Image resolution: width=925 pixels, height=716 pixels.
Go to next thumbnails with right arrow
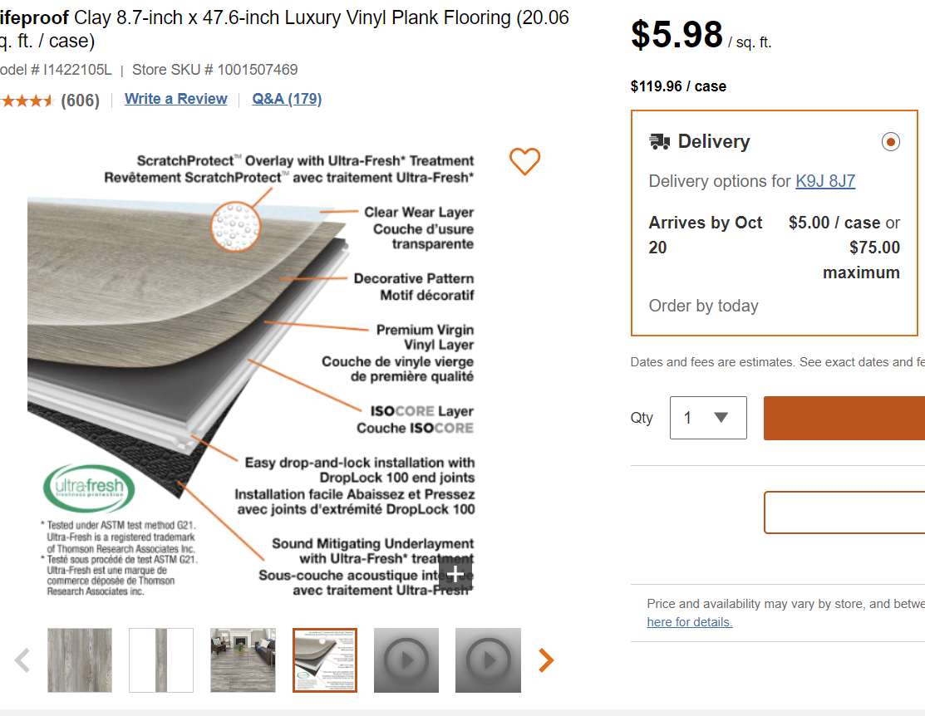[x=546, y=660]
